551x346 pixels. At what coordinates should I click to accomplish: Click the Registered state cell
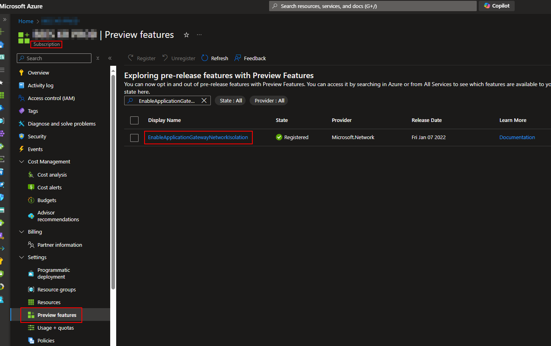pos(292,137)
